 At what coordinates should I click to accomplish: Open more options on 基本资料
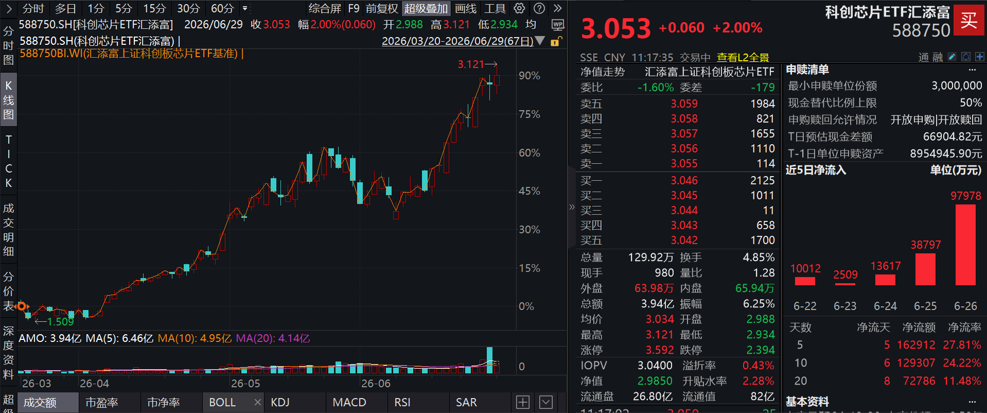972,402
